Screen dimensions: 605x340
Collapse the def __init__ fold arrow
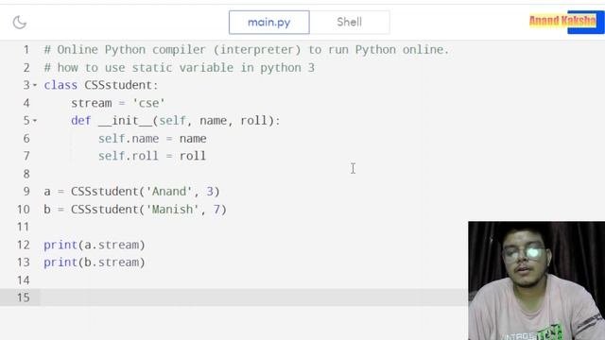point(35,121)
